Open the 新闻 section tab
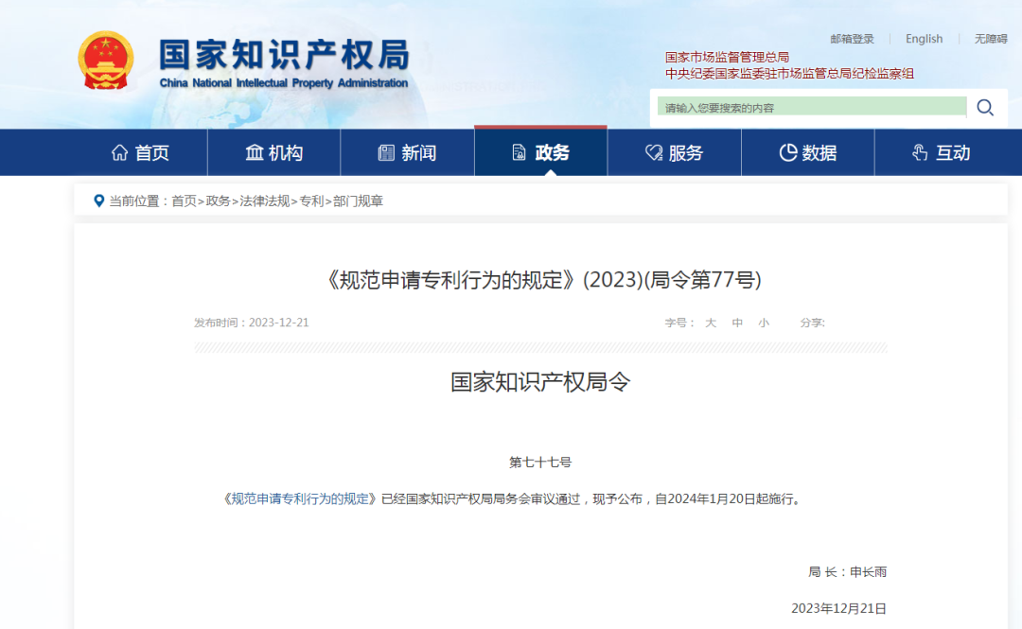 coord(408,152)
